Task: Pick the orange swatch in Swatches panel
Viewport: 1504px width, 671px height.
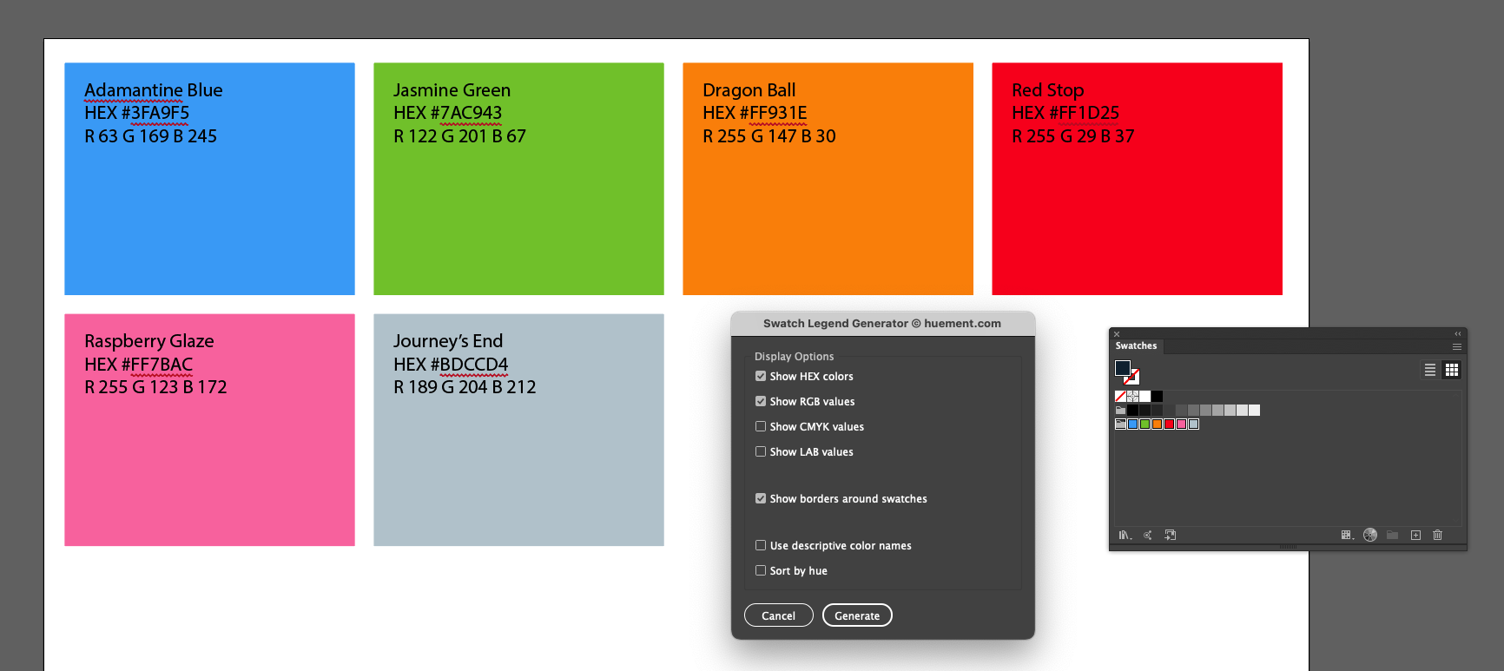Action: pos(1157,424)
